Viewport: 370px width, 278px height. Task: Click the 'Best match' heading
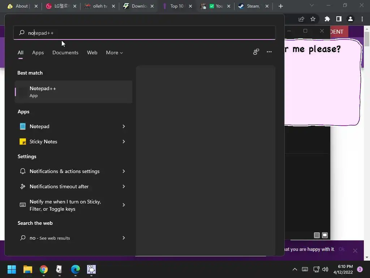point(30,73)
